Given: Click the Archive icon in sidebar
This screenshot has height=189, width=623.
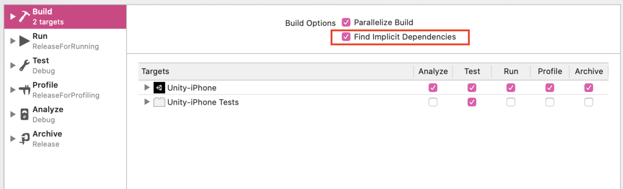Looking at the screenshot, I should point(24,139).
